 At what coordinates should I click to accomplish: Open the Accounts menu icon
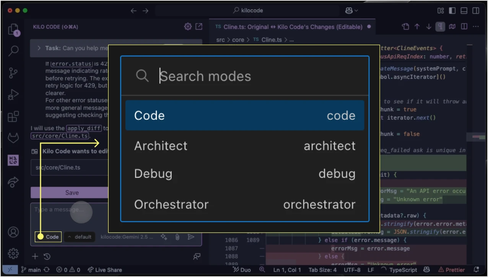point(13,232)
